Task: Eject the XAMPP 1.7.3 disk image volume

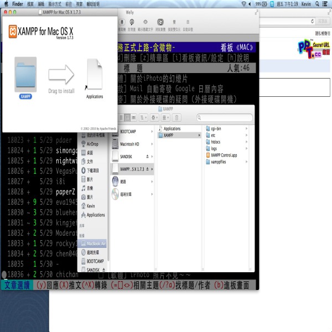Action: [147, 169]
